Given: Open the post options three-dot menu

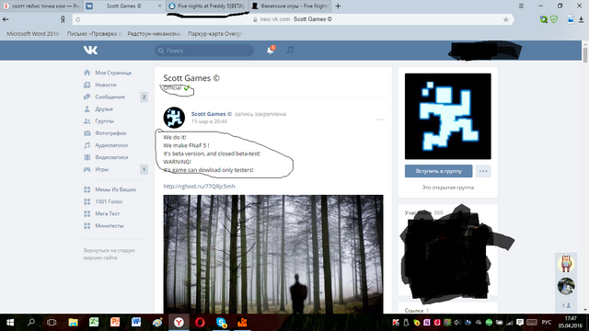Looking at the screenshot, I should pyautogui.click(x=380, y=120).
